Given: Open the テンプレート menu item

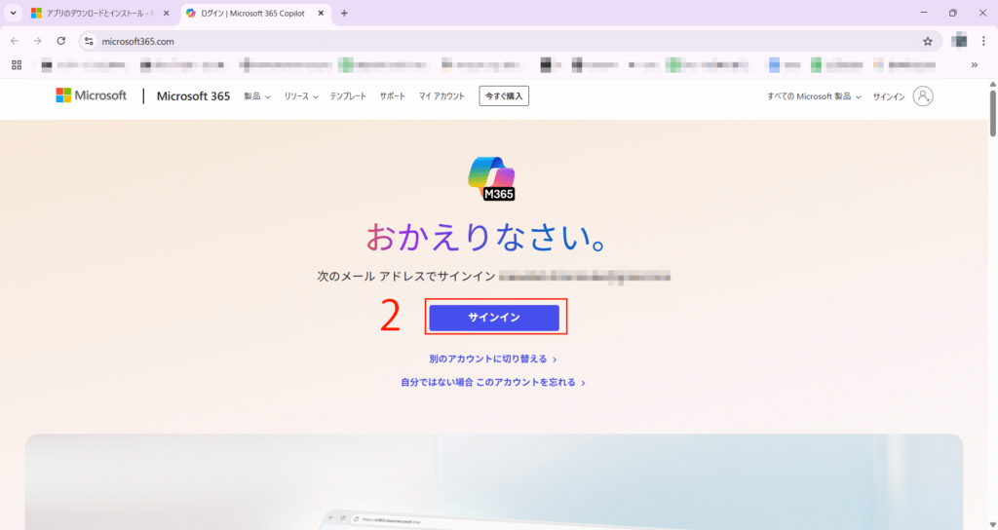Looking at the screenshot, I should pyautogui.click(x=348, y=96).
